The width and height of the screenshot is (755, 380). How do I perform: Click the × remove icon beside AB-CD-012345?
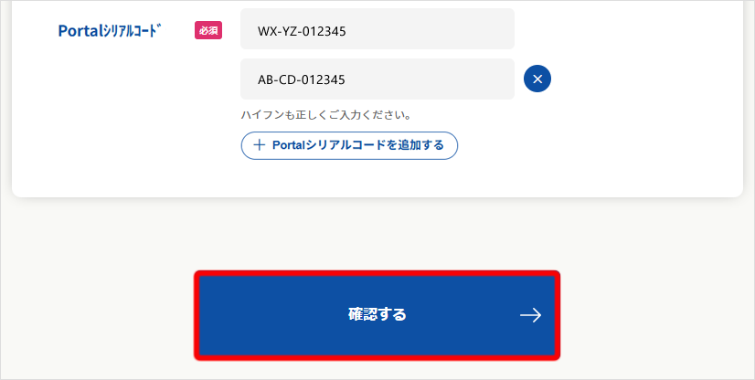537,79
